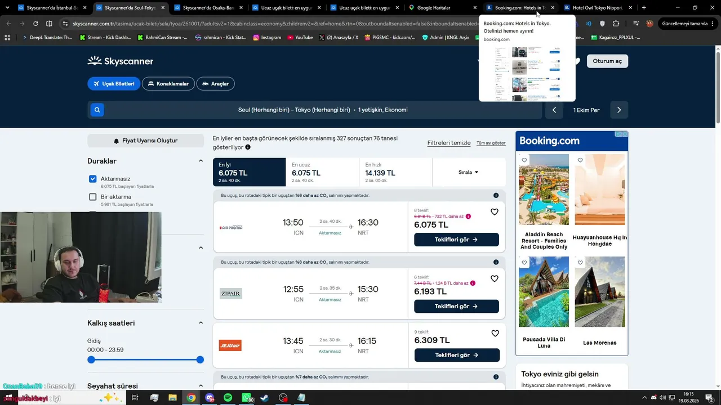
Task: Favorite the Las Morenas ad
Action: point(580,263)
